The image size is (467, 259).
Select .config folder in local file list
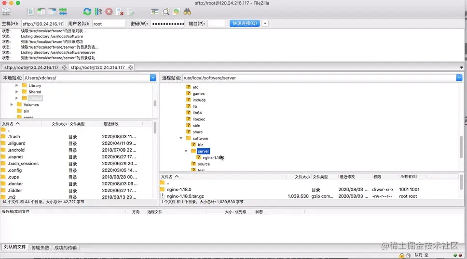[x=14, y=170]
